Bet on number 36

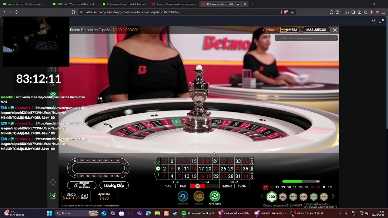coord(245,161)
